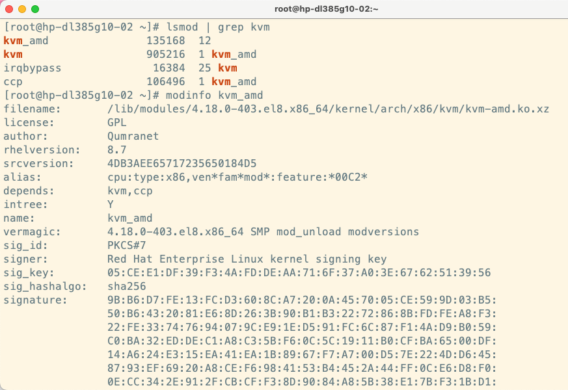
Task: Click the sig_id value PKCS#7
Action: click(x=127, y=246)
